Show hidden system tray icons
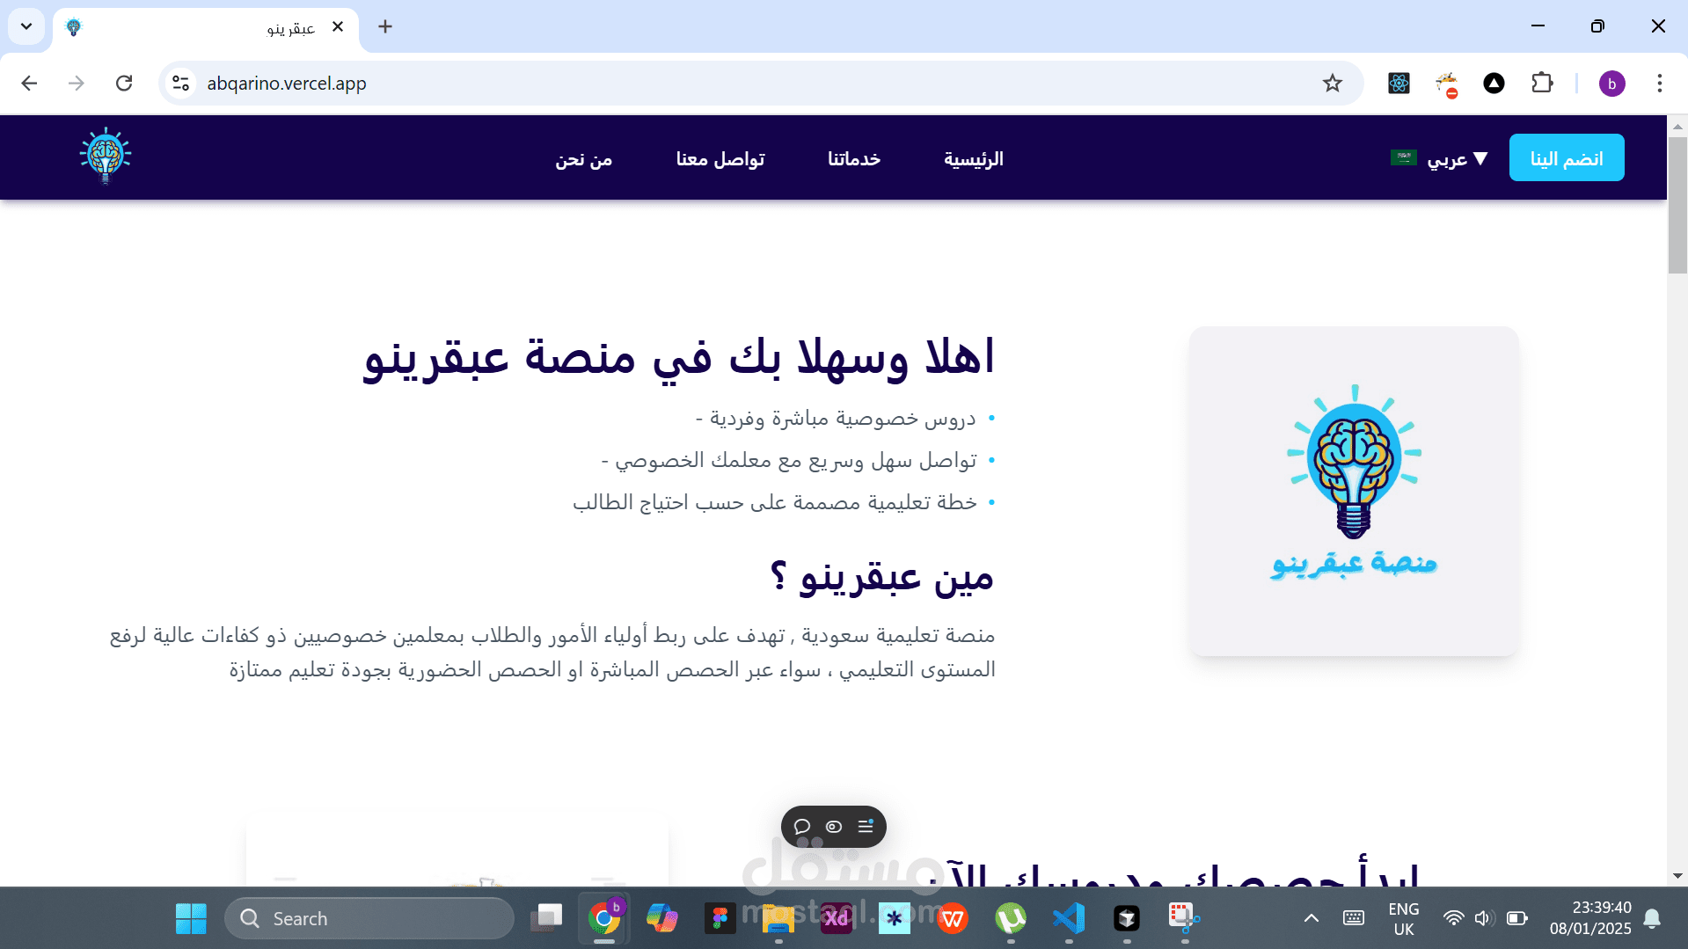Screen dimensions: 1688x949 [x=1311, y=918]
